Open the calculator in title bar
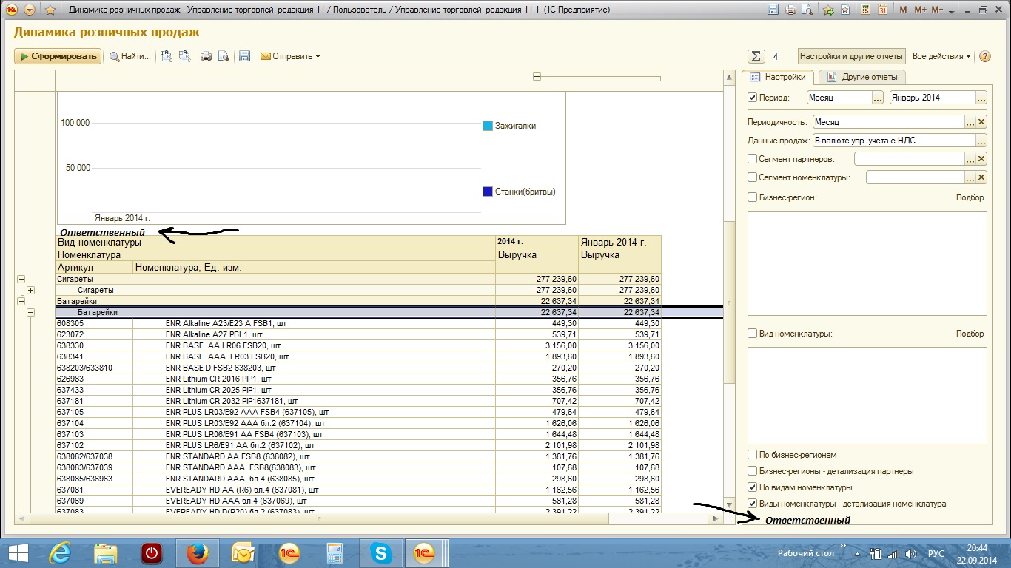 tap(864, 10)
